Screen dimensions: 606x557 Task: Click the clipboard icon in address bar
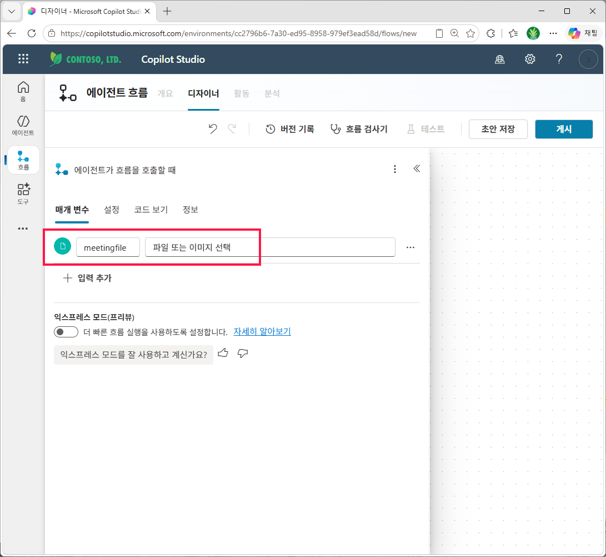pos(439,33)
